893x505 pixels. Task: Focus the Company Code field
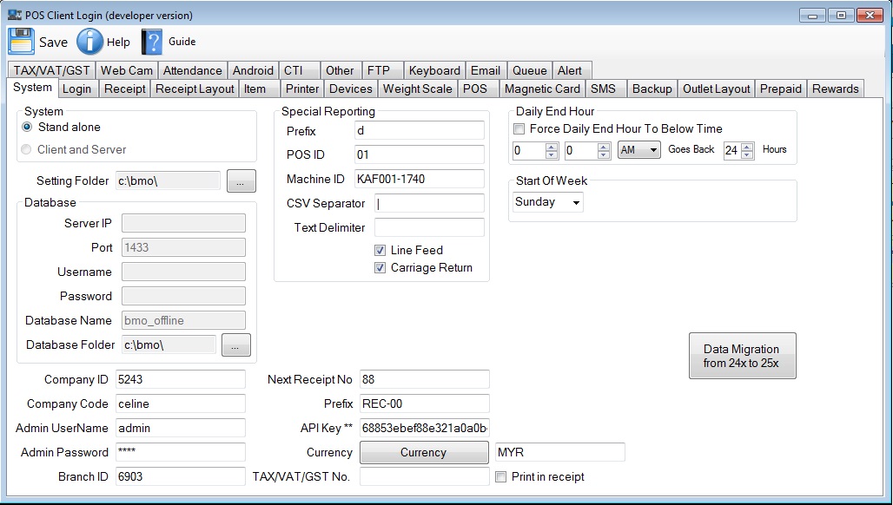181,403
